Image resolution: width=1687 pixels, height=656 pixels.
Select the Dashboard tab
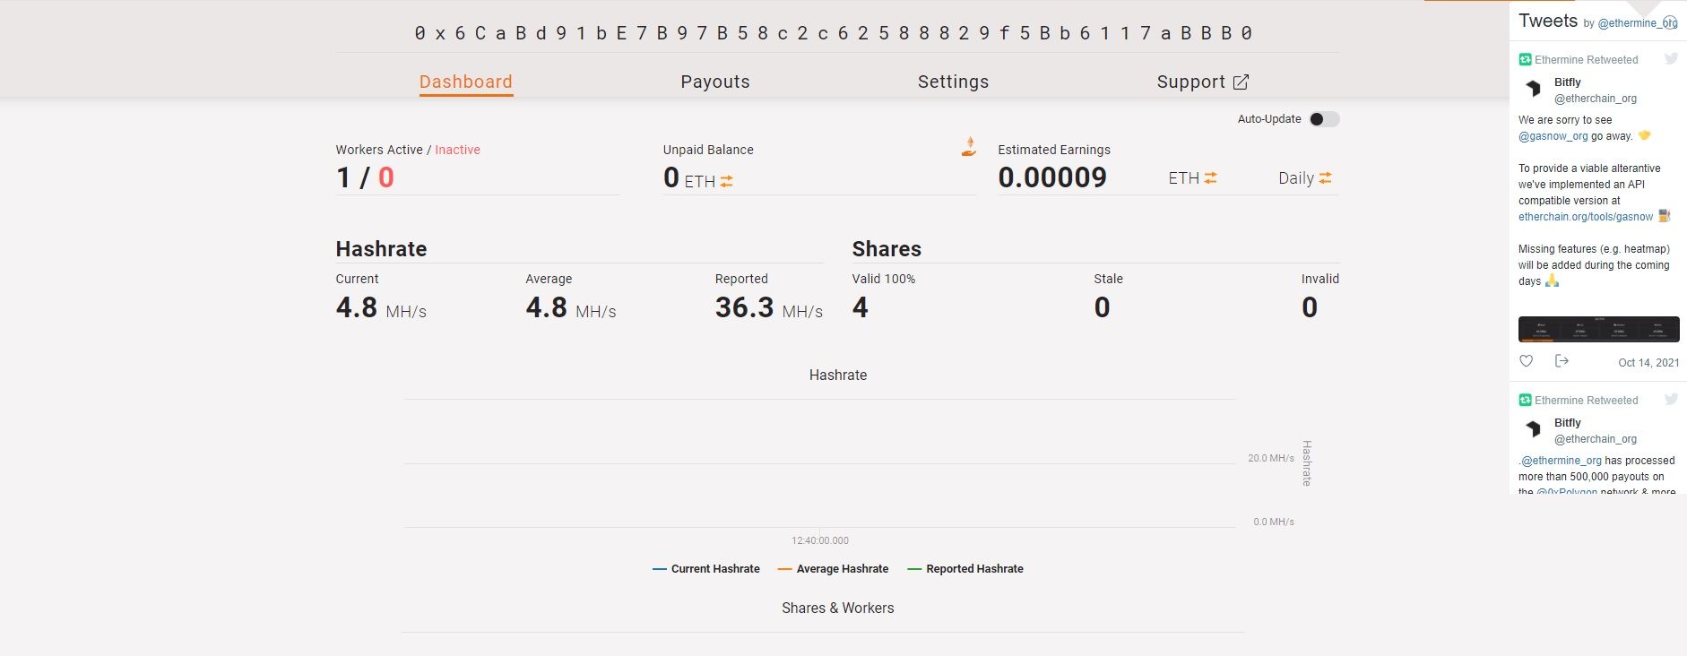466,82
